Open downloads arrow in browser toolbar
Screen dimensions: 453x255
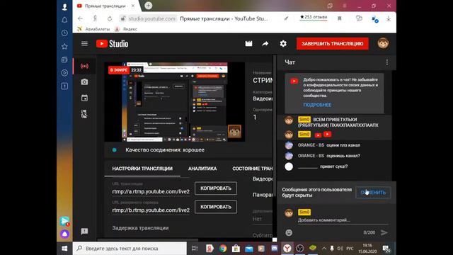tap(389, 18)
